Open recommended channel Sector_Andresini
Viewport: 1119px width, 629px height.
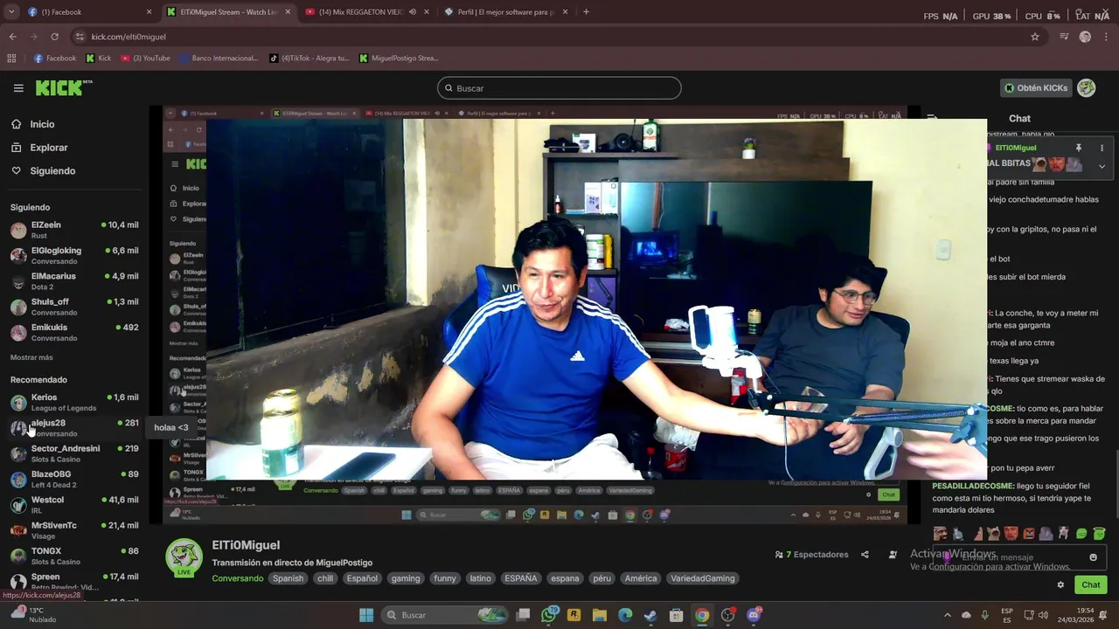pyautogui.click(x=74, y=453)
